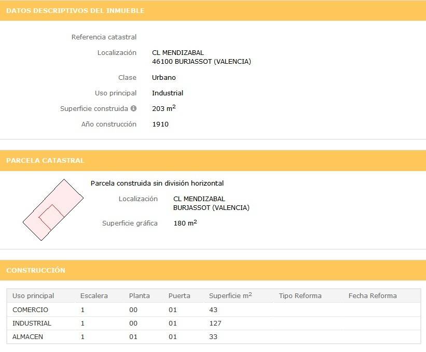Click Planta value '01' in ALMACEN row
Screen dimensions: 426x352
point(133,337)
